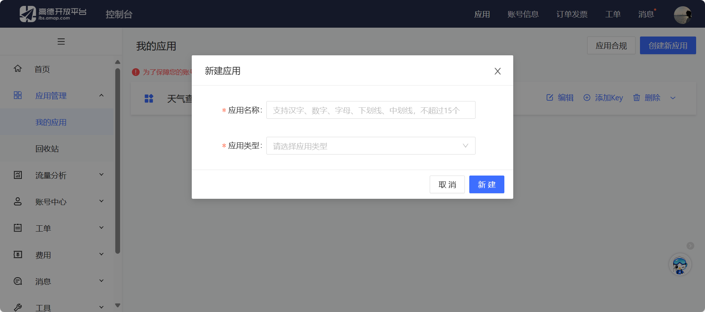The width and height of the screenshot is (705, 312).
Task: Click the 费用 yen icon
Action: point(18,254)
